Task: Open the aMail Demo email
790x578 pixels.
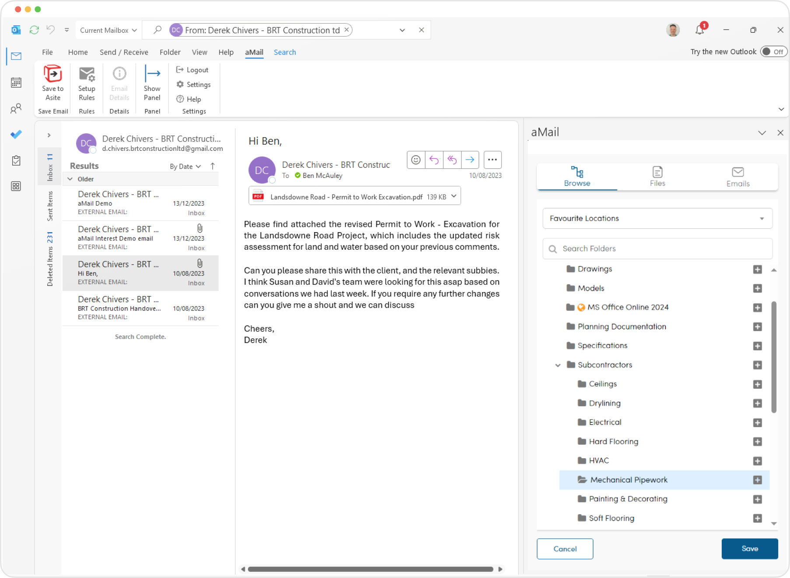Action: point(140,203)
